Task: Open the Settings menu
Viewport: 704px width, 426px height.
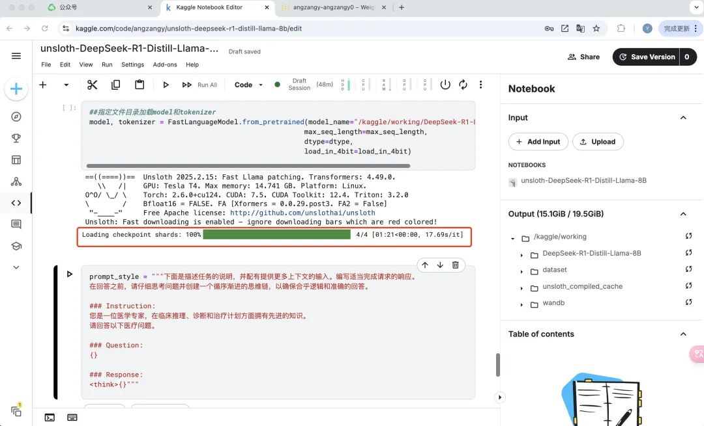Action: 132,64
